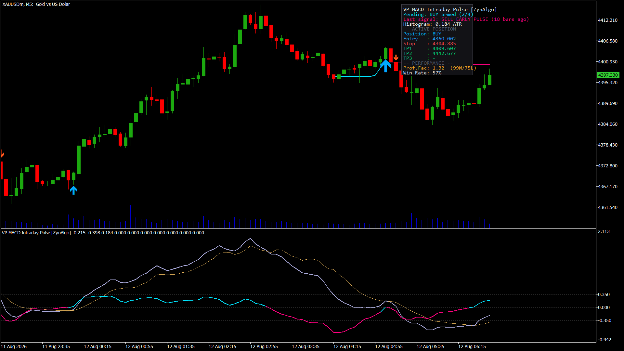624x351 pixels.
Task: Click the TP2 value 4442.677
Action: (x=444, y=53)
